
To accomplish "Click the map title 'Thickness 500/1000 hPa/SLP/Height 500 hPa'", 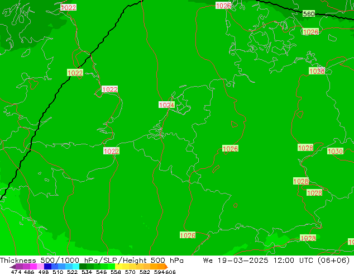I will (x=92, y=261).
